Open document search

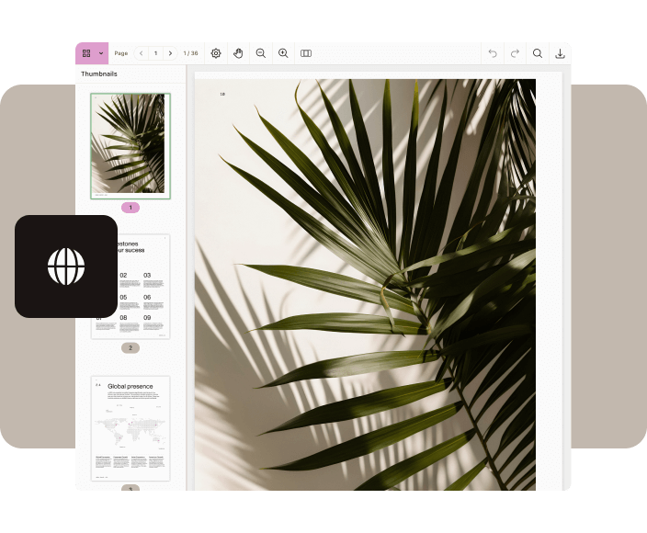coord(538,53)
